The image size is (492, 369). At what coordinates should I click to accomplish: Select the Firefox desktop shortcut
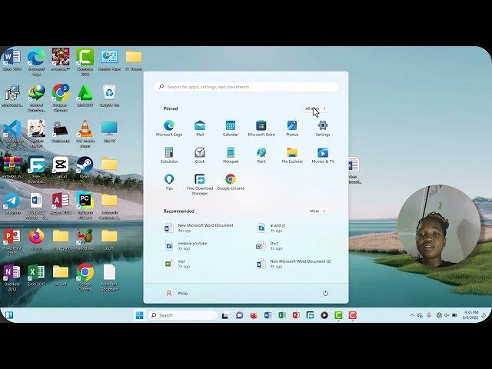pyautogui.click(x=36, y=239)
